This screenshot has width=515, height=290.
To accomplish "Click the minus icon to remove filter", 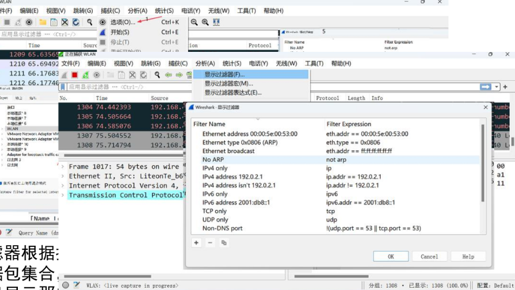I will click(210, 243).
